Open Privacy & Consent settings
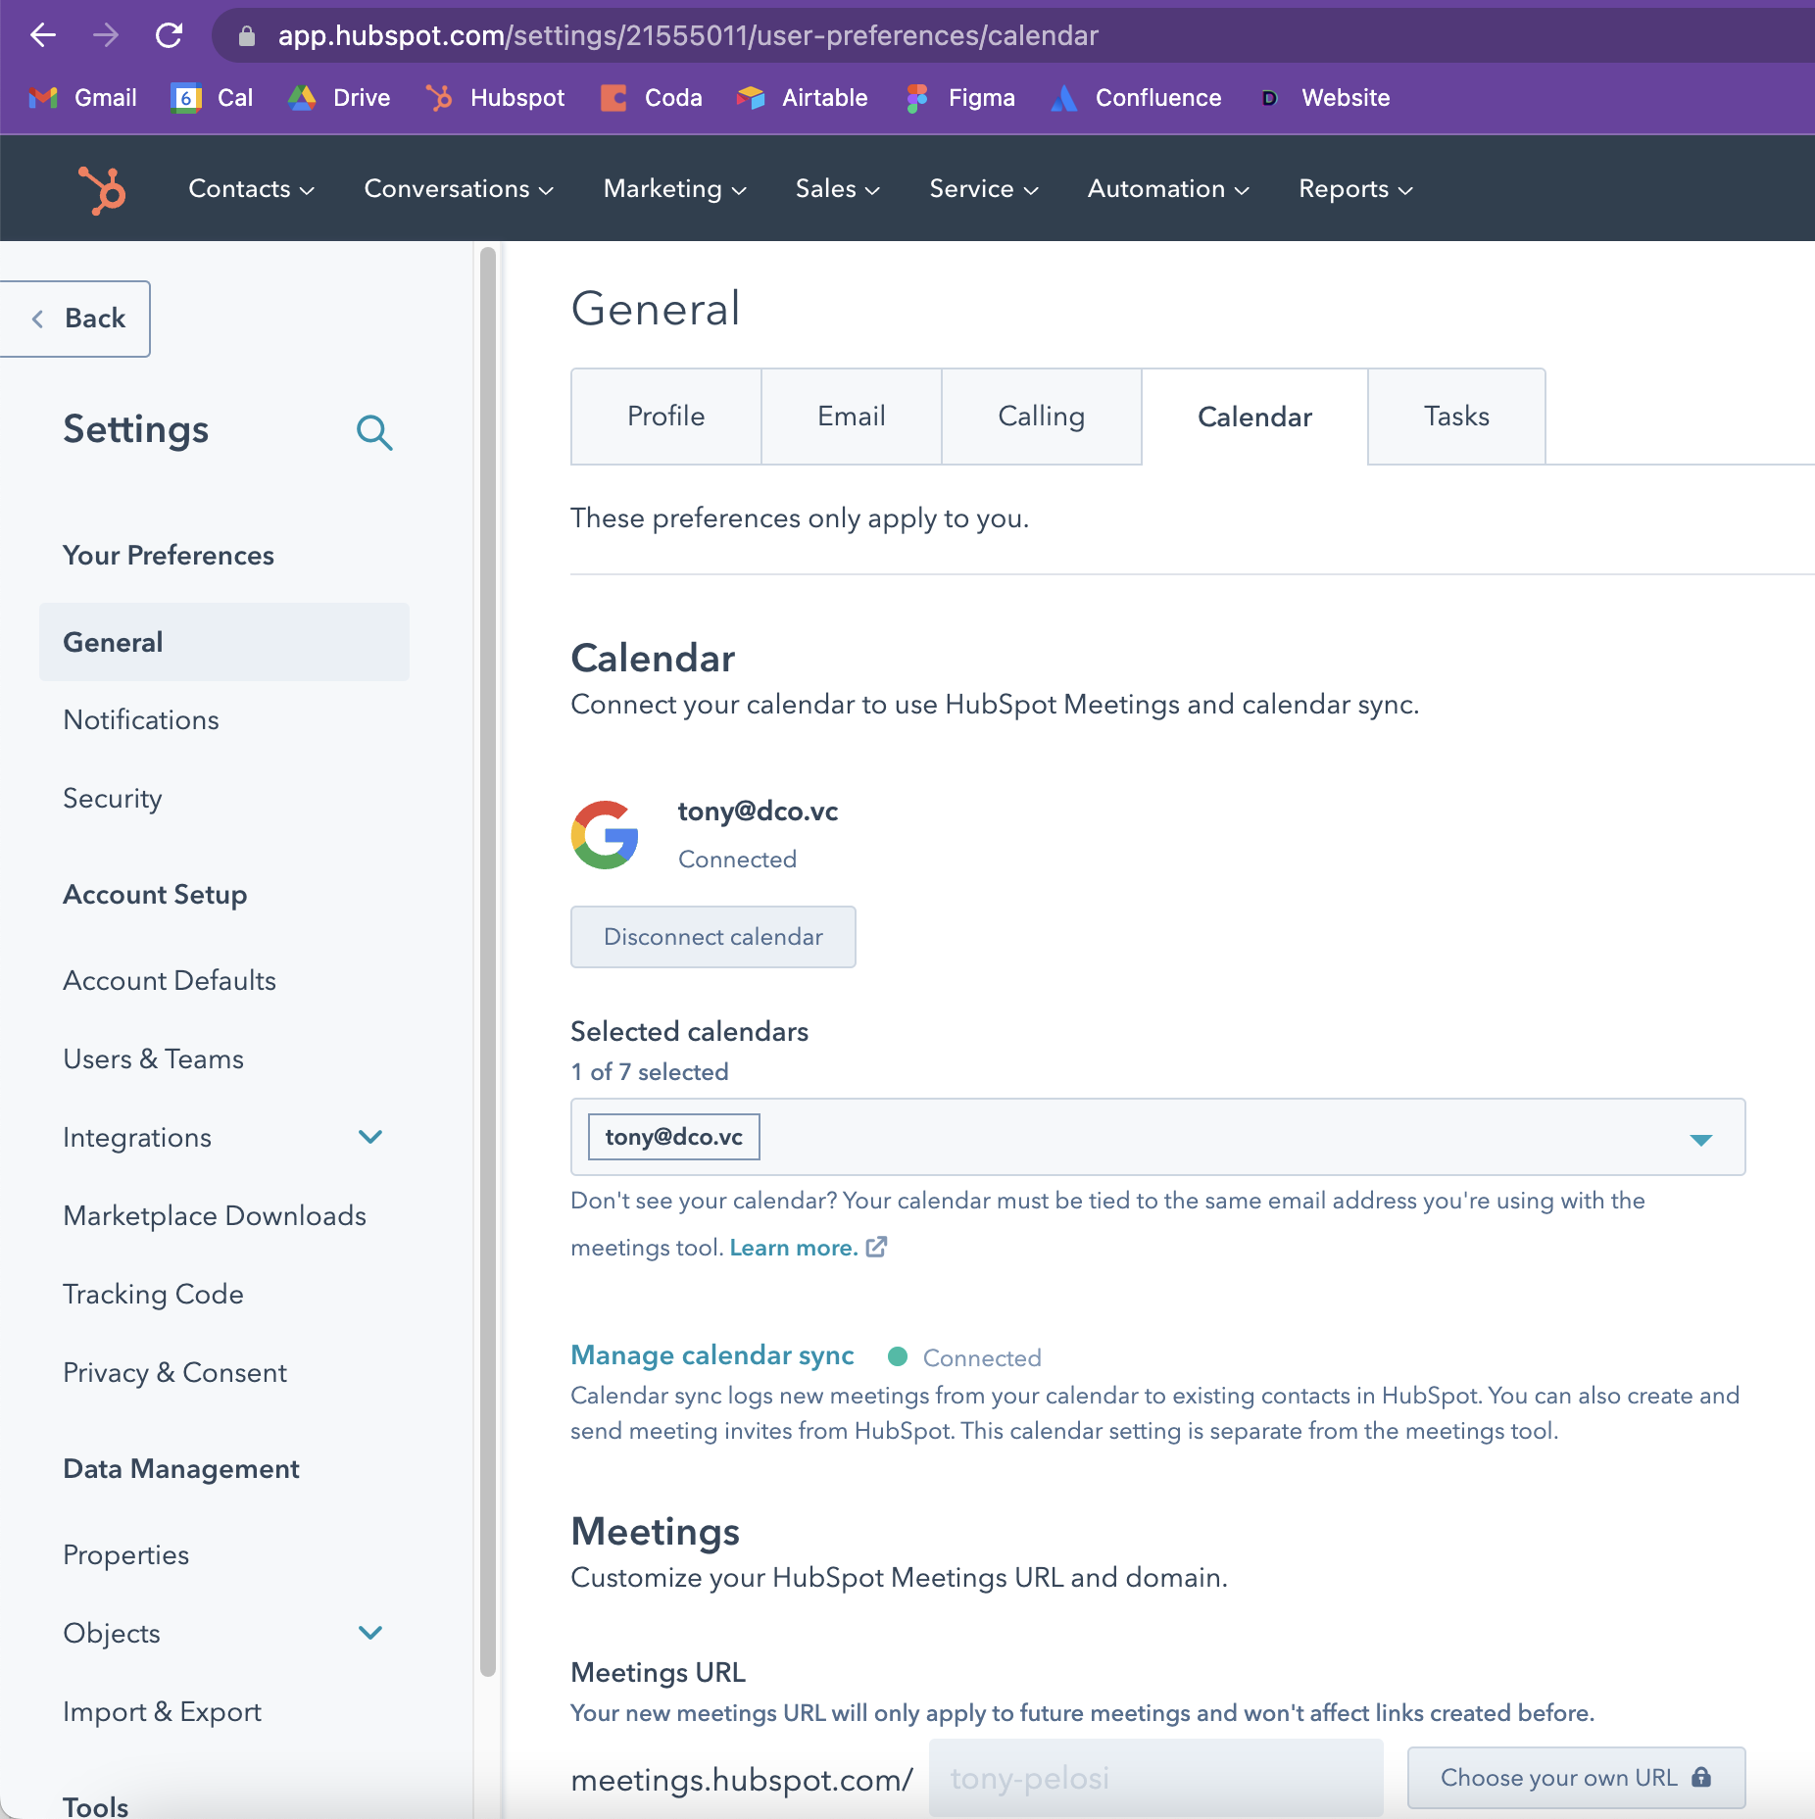 (175, 1373)
